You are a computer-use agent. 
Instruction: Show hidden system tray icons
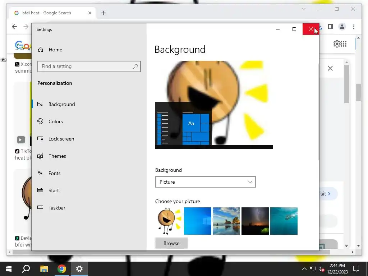point(304,269)
